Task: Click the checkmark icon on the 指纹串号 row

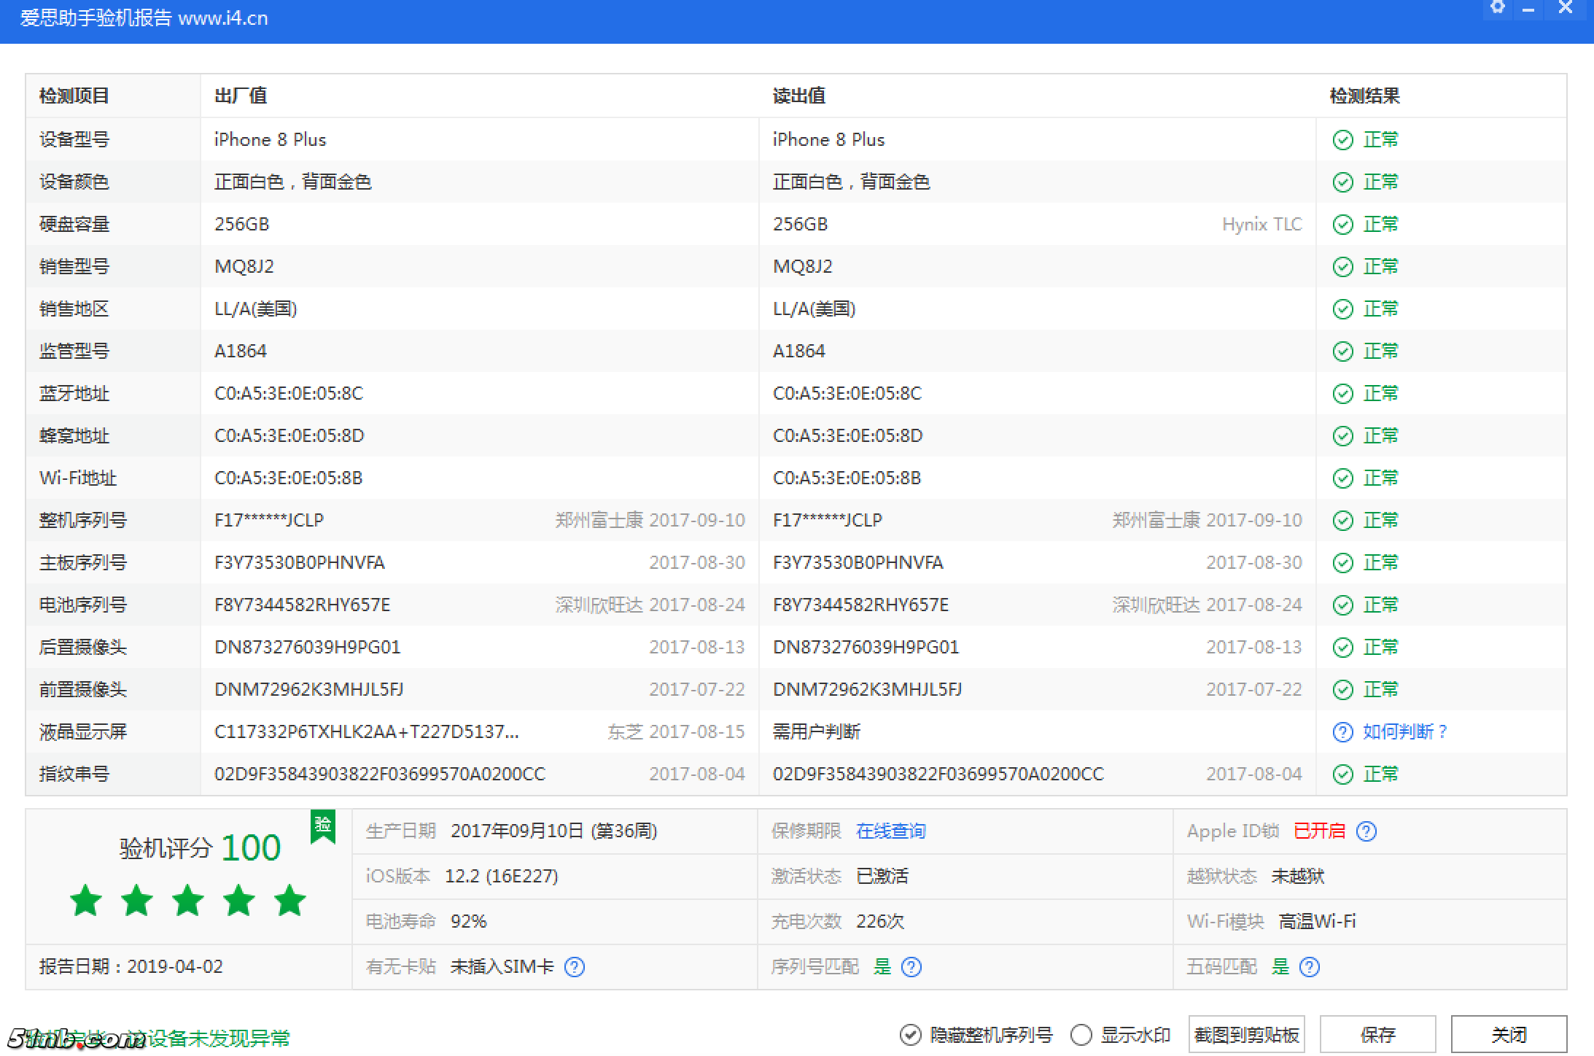Action: pyautogui.click(x=1343, y=774)
